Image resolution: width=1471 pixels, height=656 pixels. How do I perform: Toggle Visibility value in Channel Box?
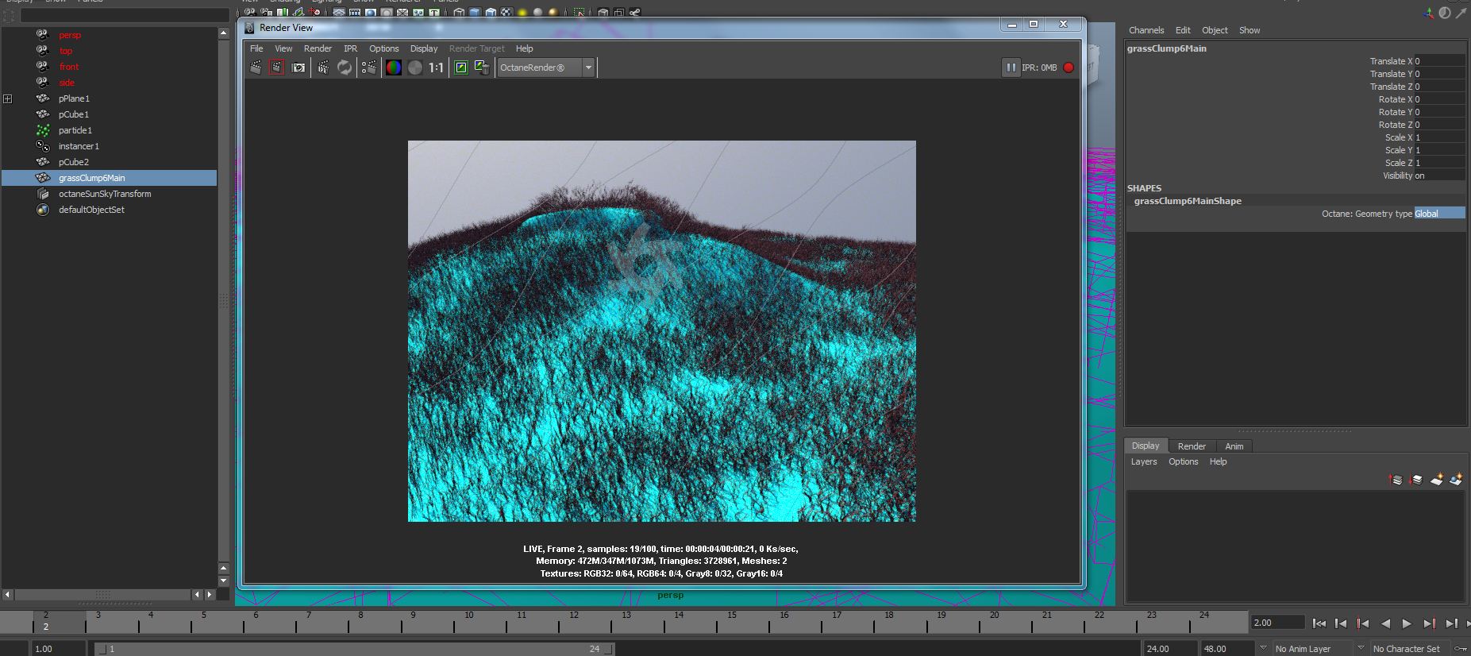(x=1438, y=176)
